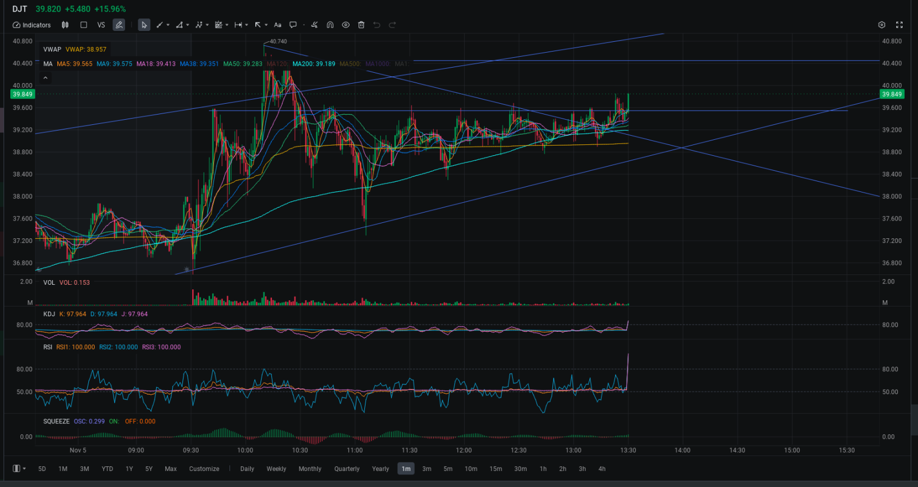Expand the layout dropdown arrow at bottom
The height and width of the screenshot is (487, 918).
(24, 469)
